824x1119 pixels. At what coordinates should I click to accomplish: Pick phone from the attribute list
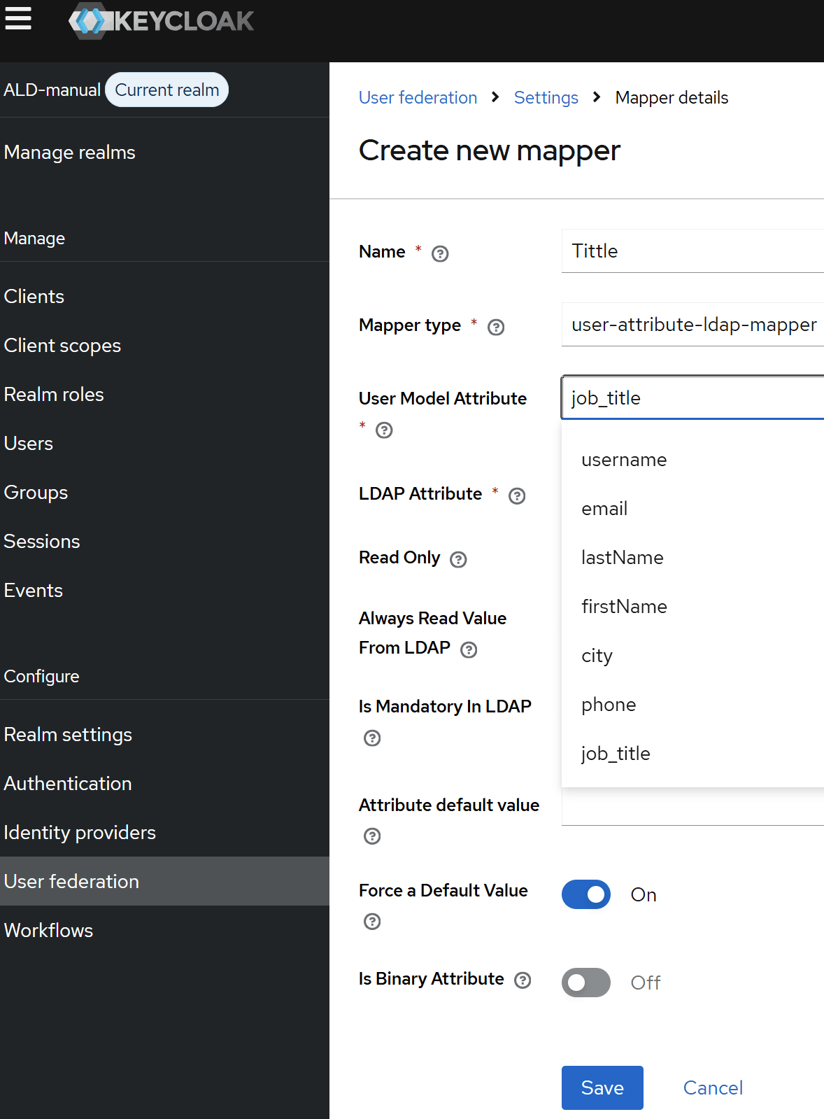(692, 705)
